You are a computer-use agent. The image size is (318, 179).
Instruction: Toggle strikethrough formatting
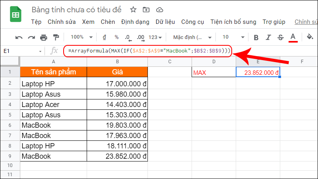[x=281, y=37]
